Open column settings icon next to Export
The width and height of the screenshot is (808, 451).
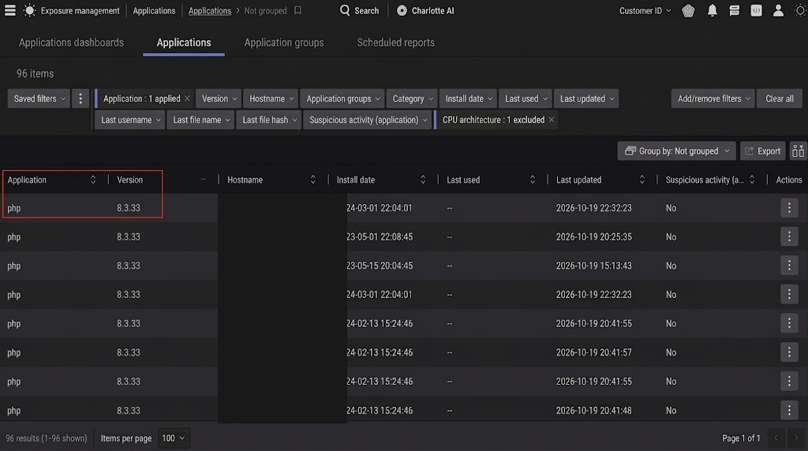[x=798, y=151]
